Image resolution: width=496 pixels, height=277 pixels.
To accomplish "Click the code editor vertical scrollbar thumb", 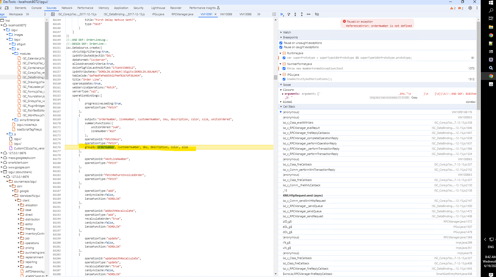I will 275,77.
